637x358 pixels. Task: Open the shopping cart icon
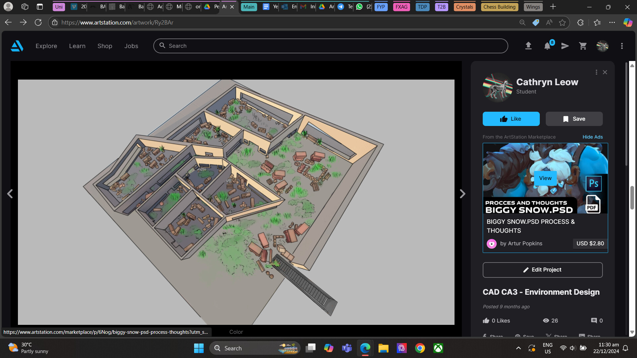click(x=583, y=46)
